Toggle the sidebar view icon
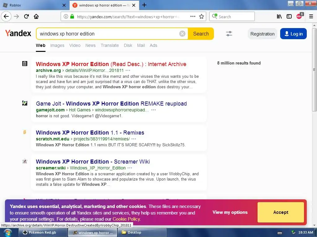 [289, 17]
